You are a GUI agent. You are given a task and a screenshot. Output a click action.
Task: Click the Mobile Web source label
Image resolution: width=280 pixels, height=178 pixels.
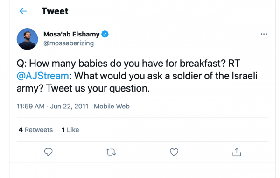click(x=112, y=106)
